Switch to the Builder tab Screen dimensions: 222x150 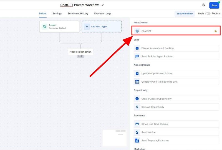coord(43,14)
